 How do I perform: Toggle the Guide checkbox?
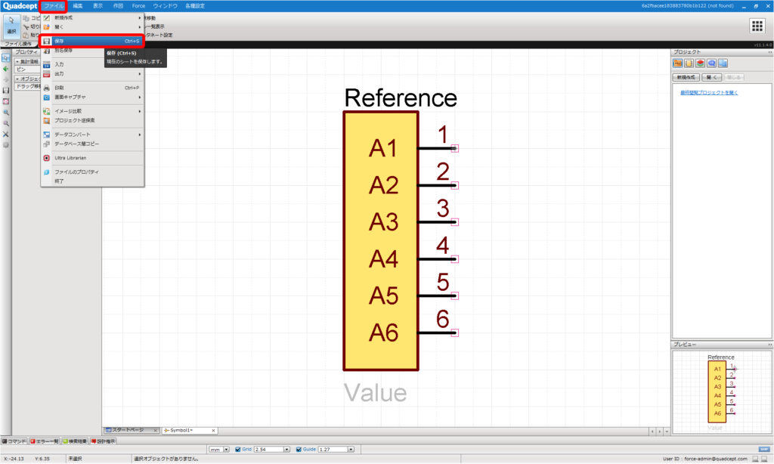pos(299,450)
